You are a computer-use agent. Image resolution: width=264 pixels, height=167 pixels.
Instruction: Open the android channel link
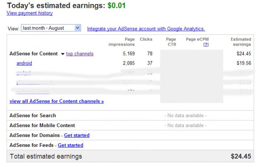24,63
